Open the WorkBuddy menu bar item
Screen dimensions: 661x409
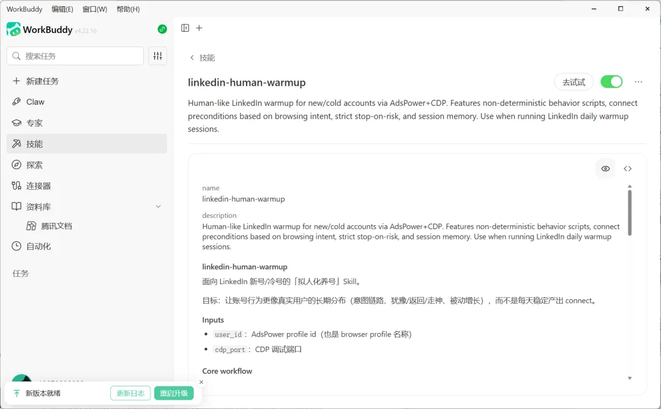point(24,9)
